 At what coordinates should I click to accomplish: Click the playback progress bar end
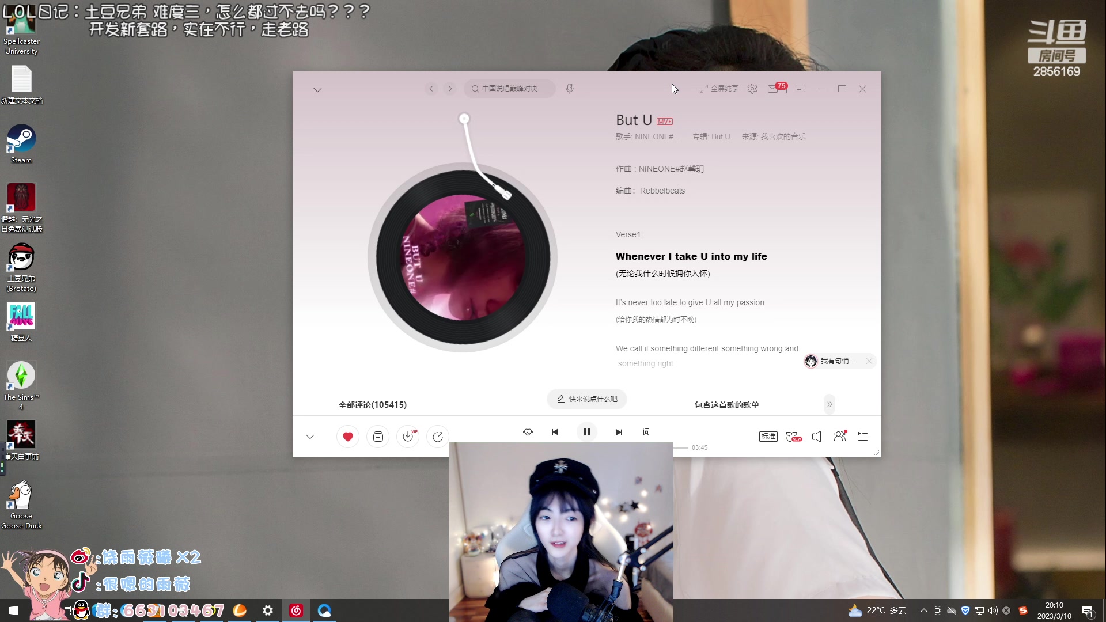(687, 447)
